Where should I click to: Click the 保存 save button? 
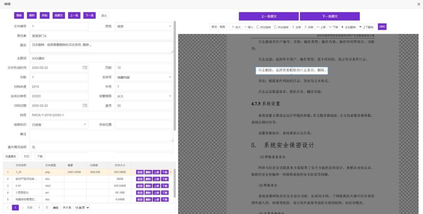(32, 15)
